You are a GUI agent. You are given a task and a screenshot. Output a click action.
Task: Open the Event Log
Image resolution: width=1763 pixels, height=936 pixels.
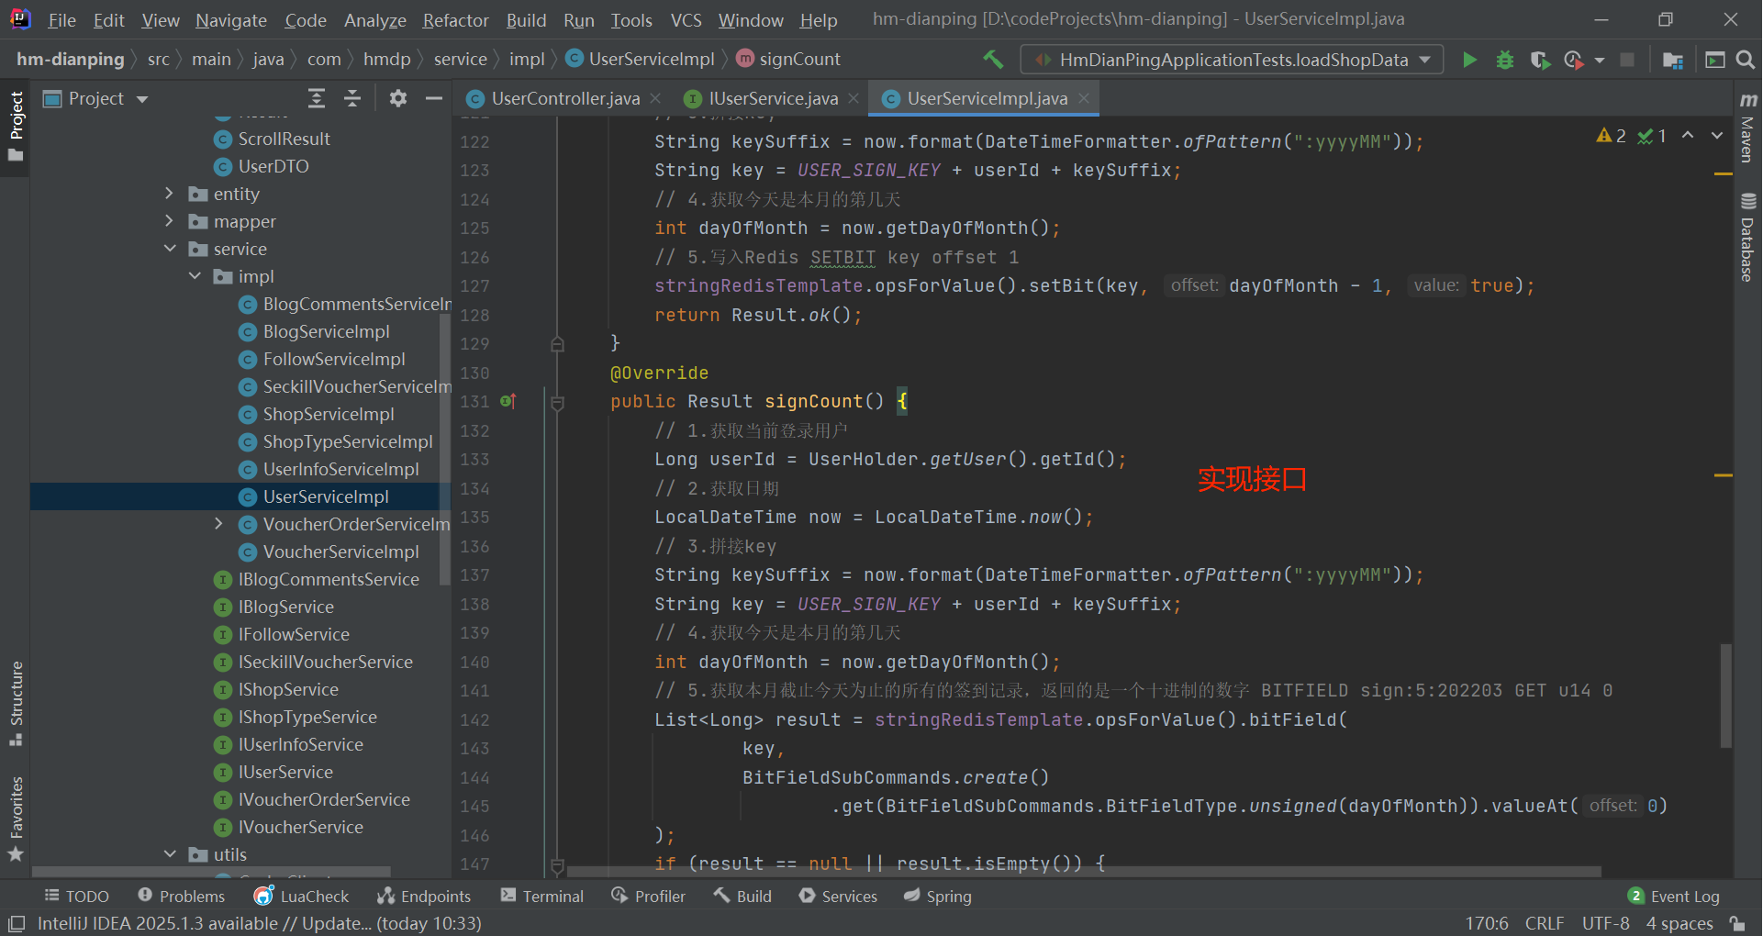1674,896
